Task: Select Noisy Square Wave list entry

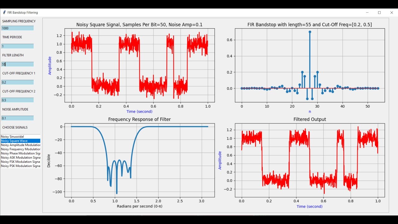Action: click(x=21, y=141)
